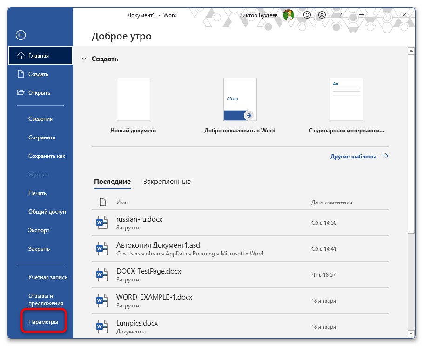This screenshot has height=346, width=423.
Task: Click the Word icon beside Автокопия Документ1.asd
Action: tap(102, 248)
